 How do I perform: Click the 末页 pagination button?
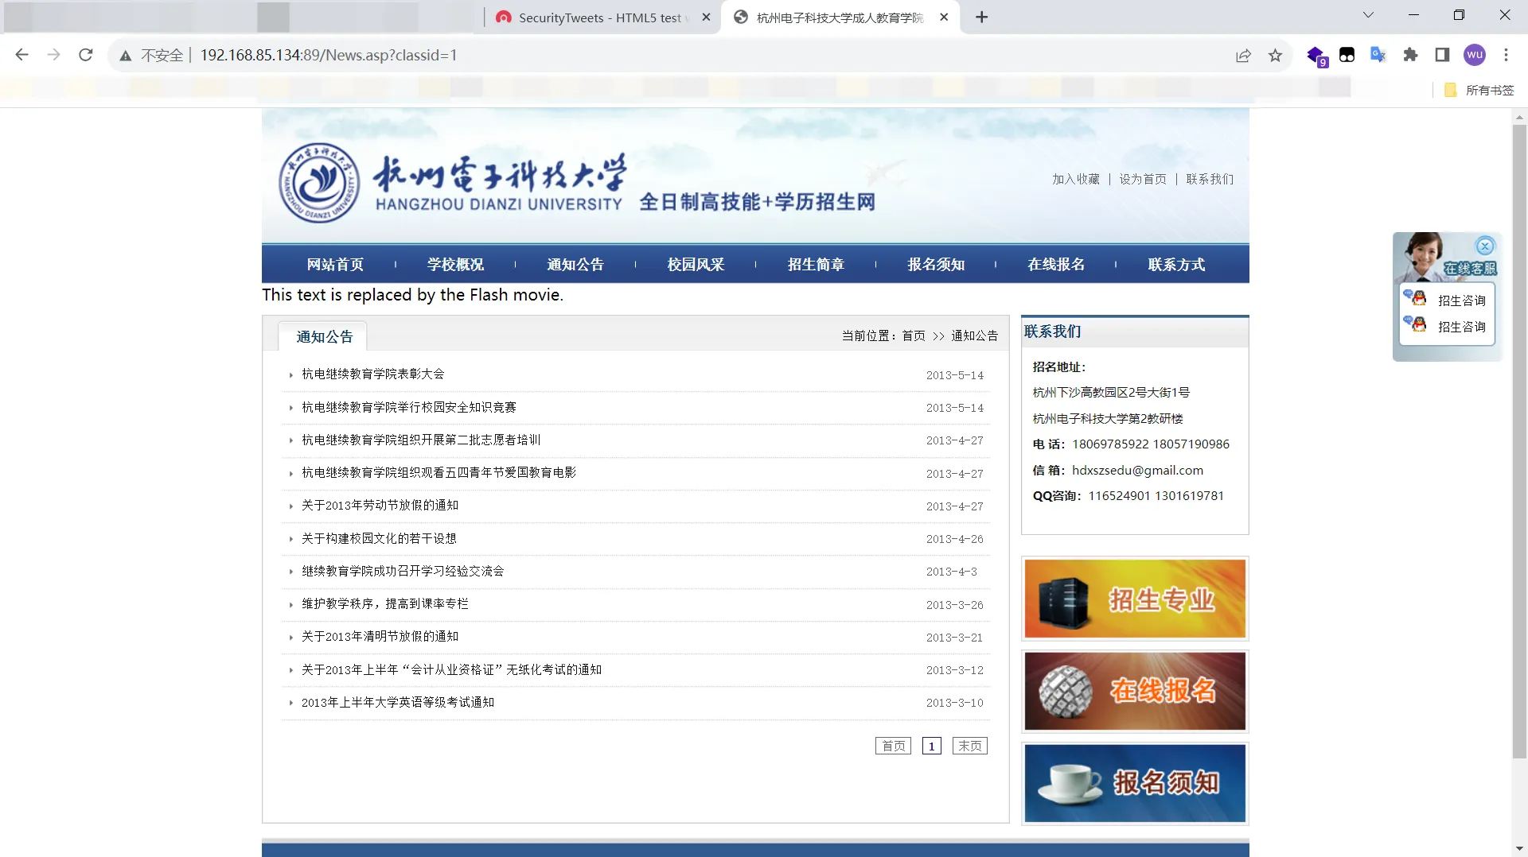969,746
